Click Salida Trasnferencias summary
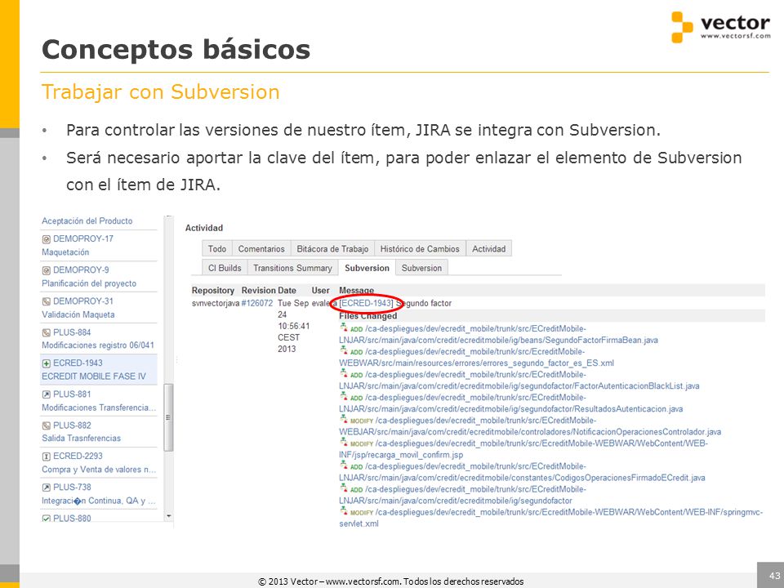This screenshot has height=588, width=784. click(x=81, y=439)
